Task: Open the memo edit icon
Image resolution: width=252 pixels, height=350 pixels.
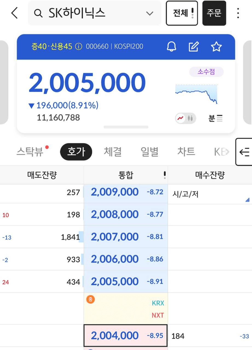Action: (194, 47)
